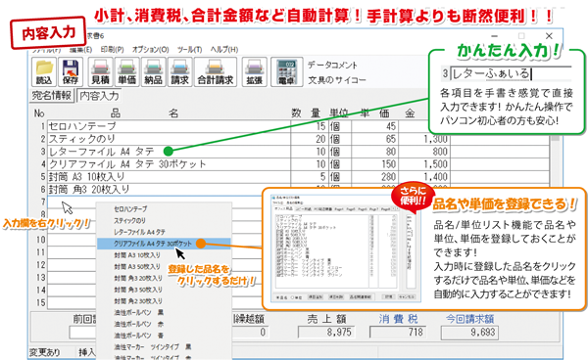Click the 品名 column header

(x=144, y=113)
